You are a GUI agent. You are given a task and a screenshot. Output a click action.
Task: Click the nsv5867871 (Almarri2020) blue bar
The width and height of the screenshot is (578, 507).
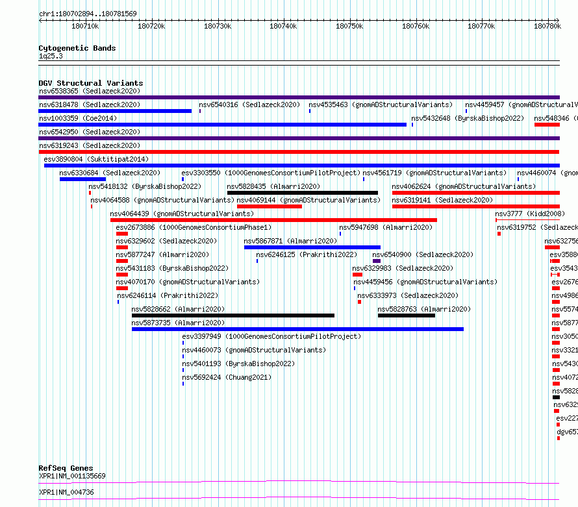click(312, 247)
